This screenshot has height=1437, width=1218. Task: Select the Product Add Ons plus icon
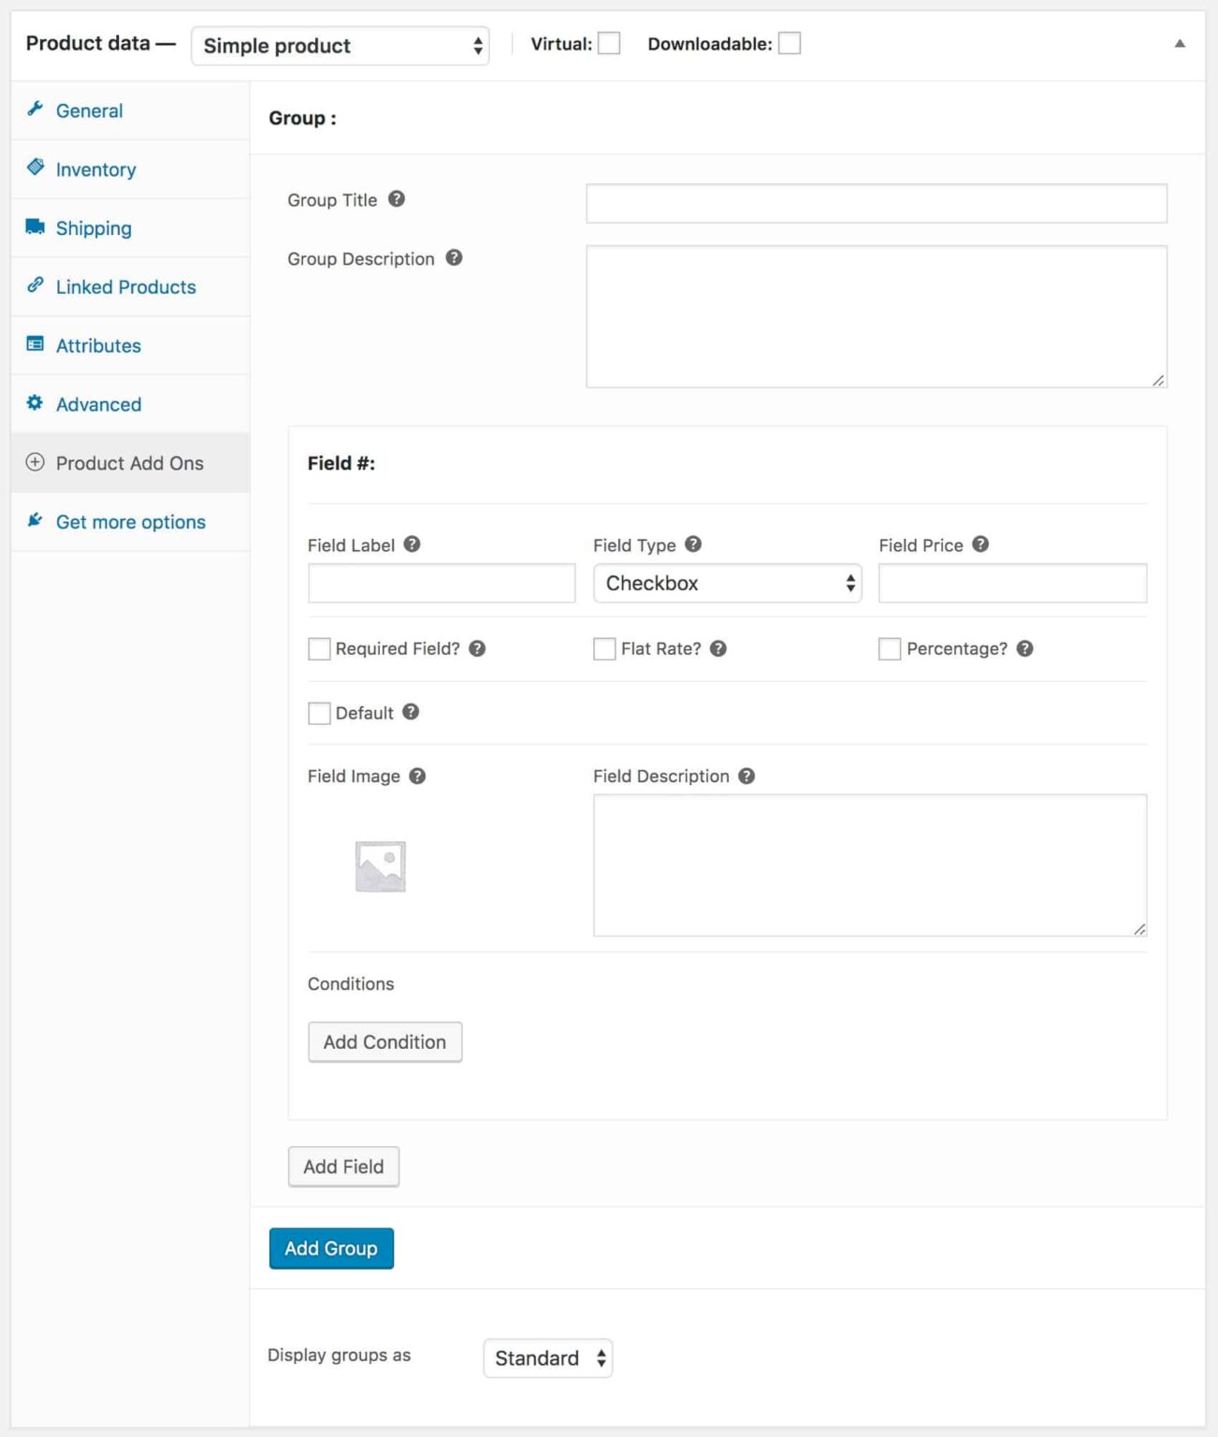[x=36, y=462]
